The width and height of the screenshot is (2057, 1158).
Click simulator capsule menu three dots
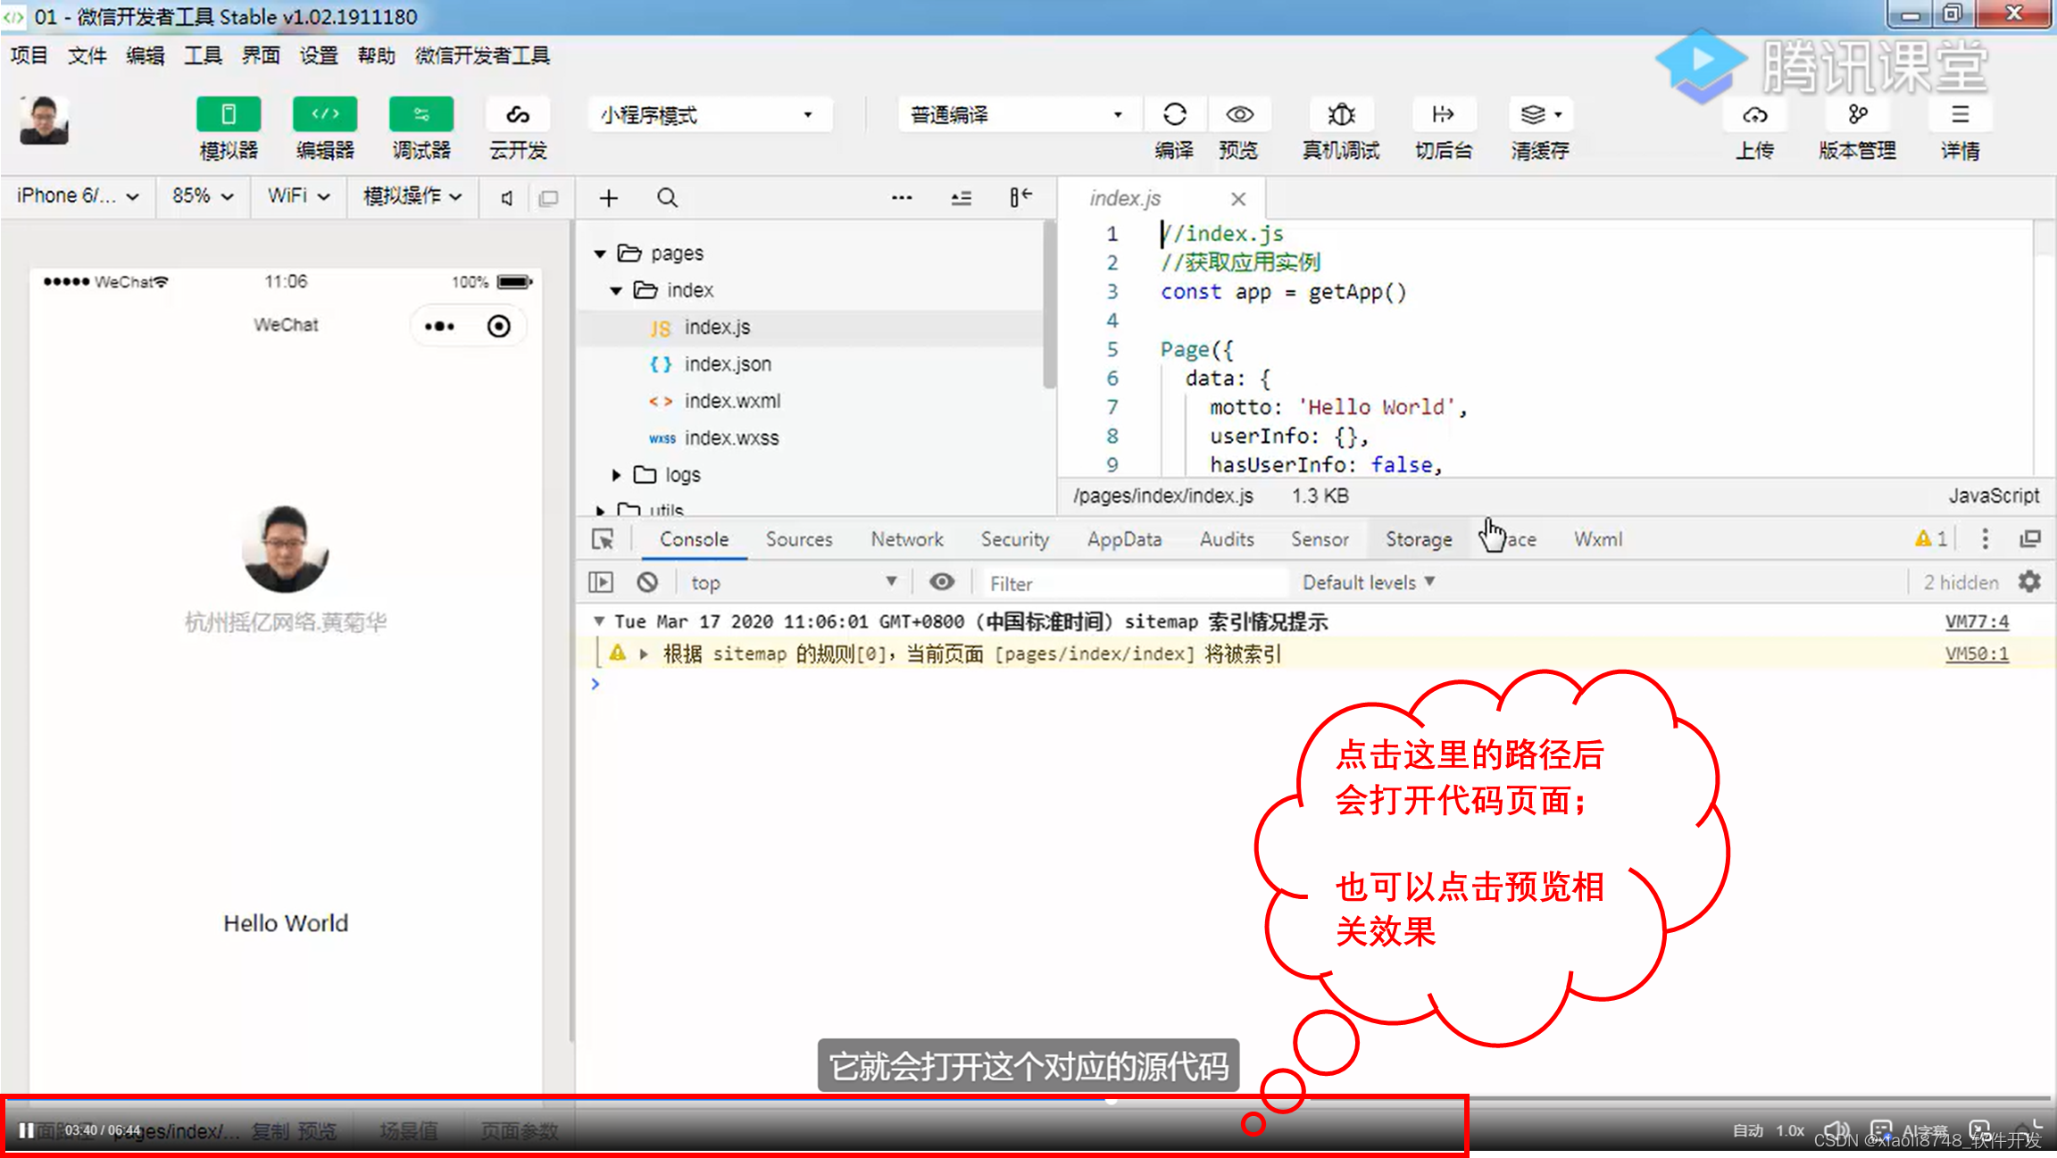coord(439,327)
